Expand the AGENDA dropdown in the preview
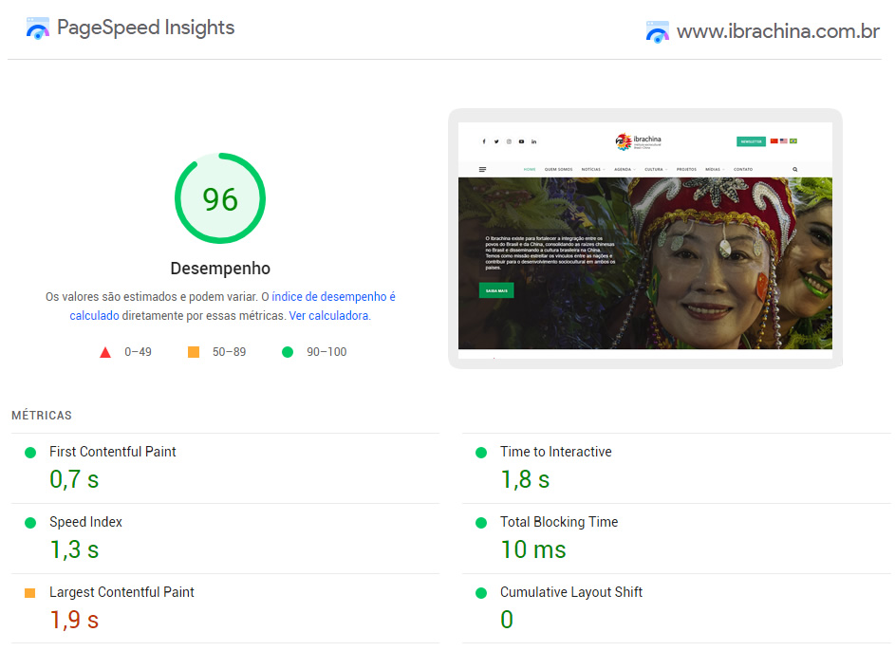This screenshot has height=651, width=895. 625,170
